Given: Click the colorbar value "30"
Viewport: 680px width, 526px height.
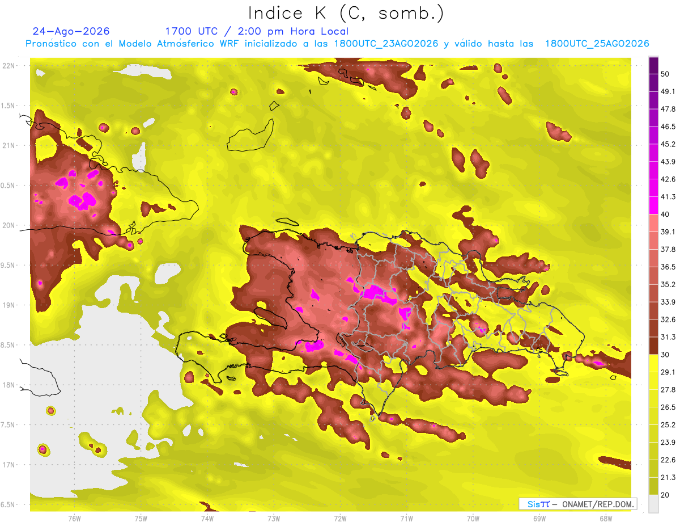Looking at the screenshot, I should [x=665, y=355].
